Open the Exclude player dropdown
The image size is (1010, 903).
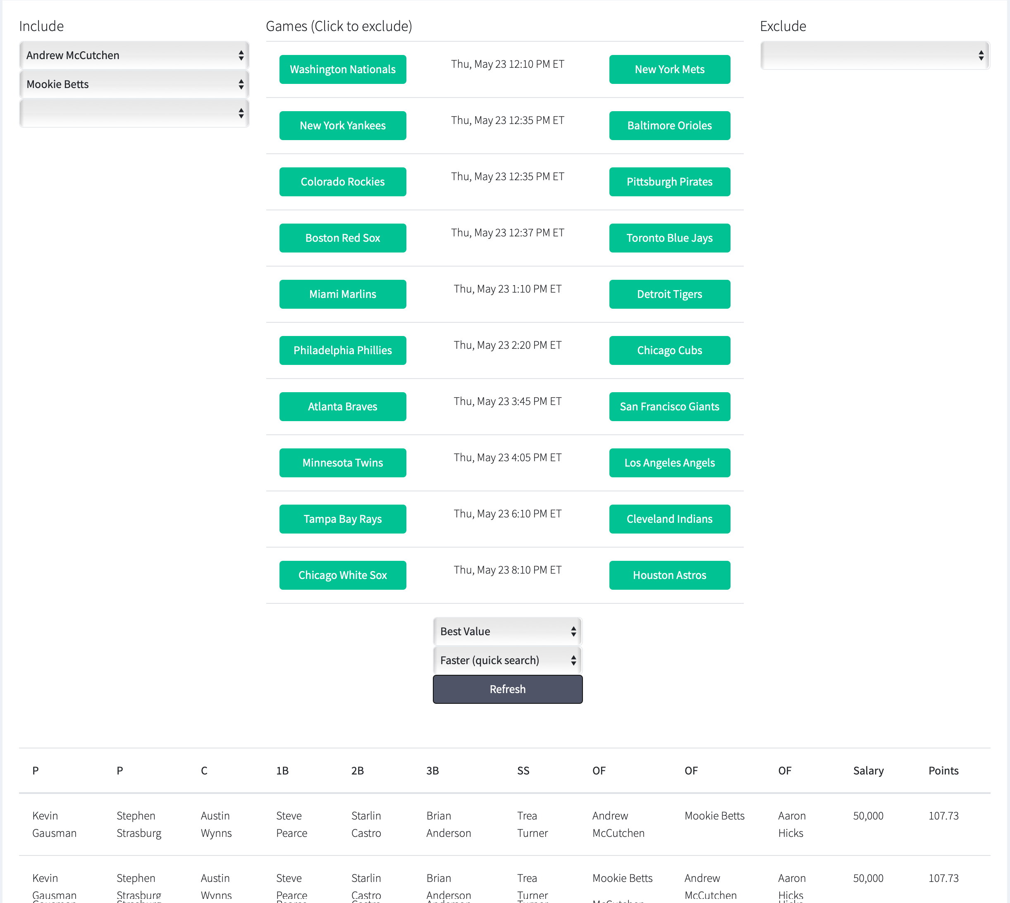[875, 55]
